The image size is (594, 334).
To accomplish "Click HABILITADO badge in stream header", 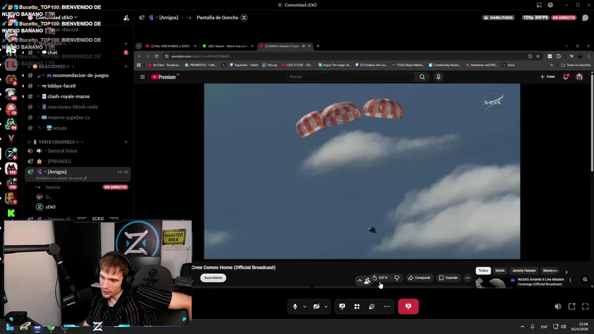I will coord(498,18).
